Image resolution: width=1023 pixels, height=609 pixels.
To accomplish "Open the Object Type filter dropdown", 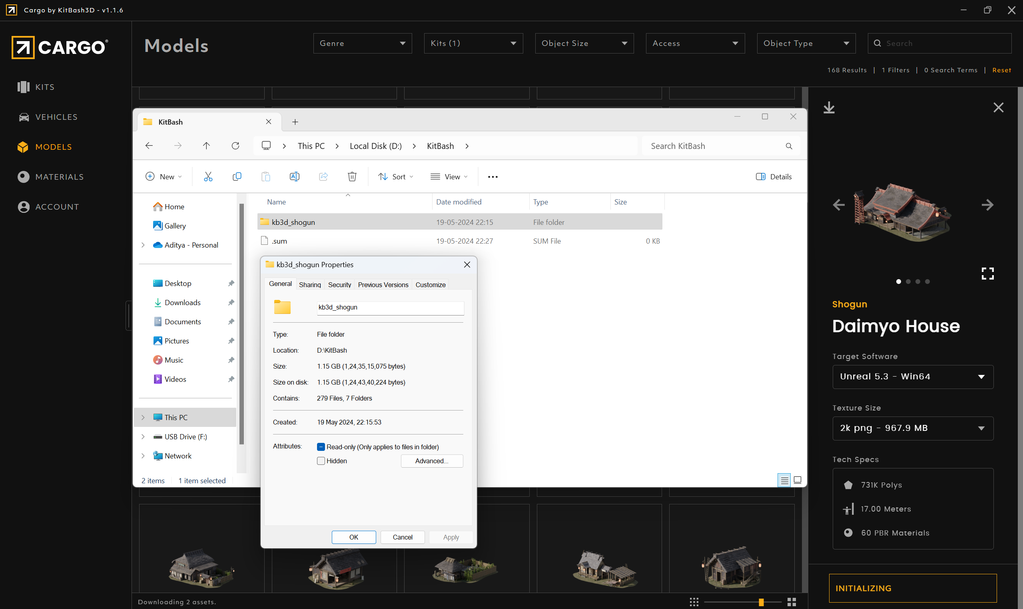I will coord(806,43).
